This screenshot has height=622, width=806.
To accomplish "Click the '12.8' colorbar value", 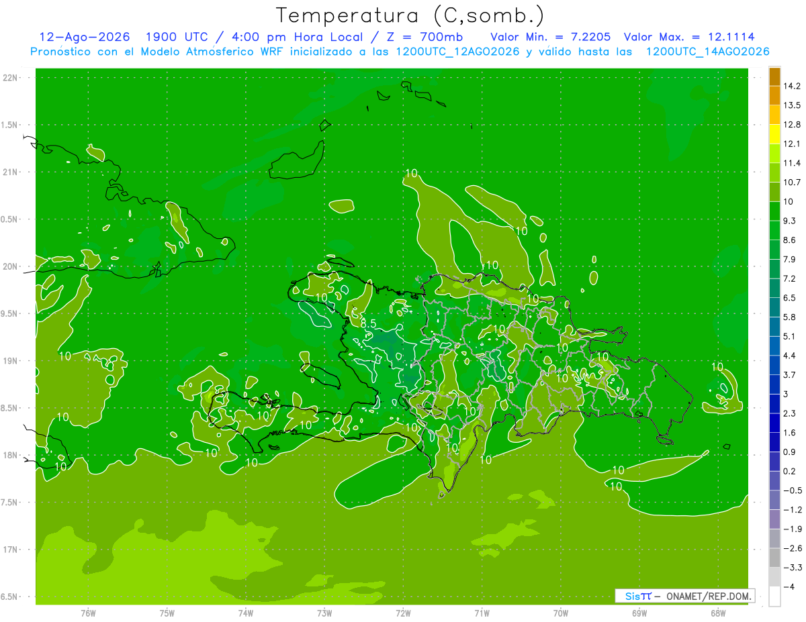I will pos(791,124).
